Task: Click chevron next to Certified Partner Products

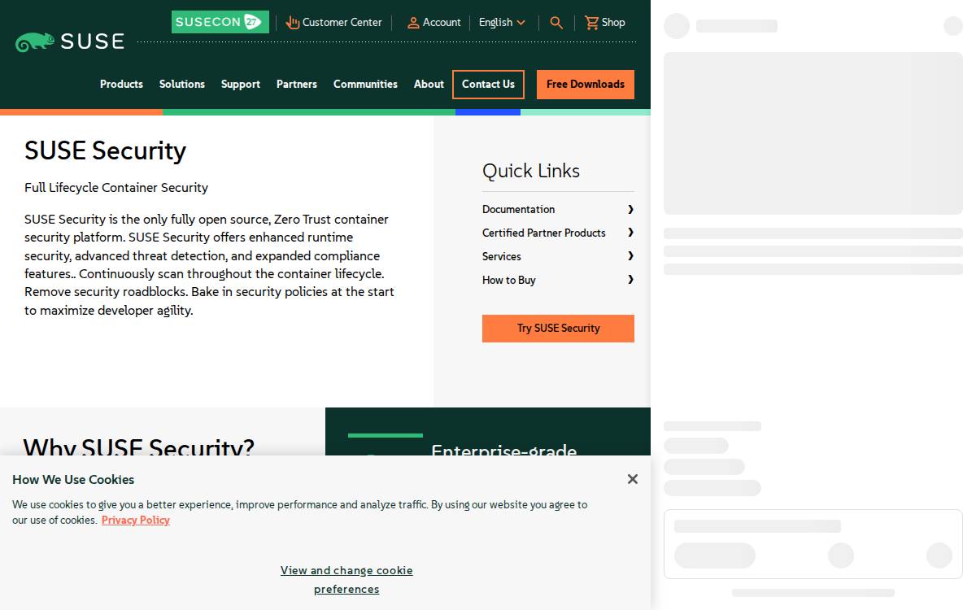Action: (x=630, y=233)
